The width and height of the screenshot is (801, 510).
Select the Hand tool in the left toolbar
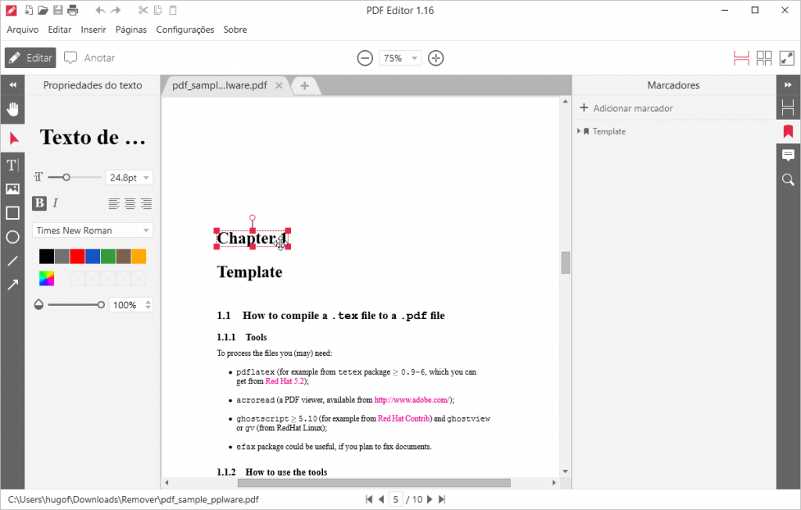tap(12, 109)
